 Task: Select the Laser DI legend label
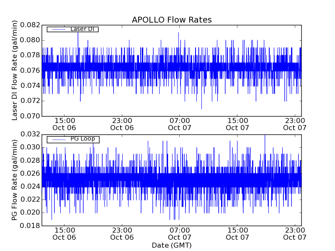pyautogui.click(x=82, y=29)
